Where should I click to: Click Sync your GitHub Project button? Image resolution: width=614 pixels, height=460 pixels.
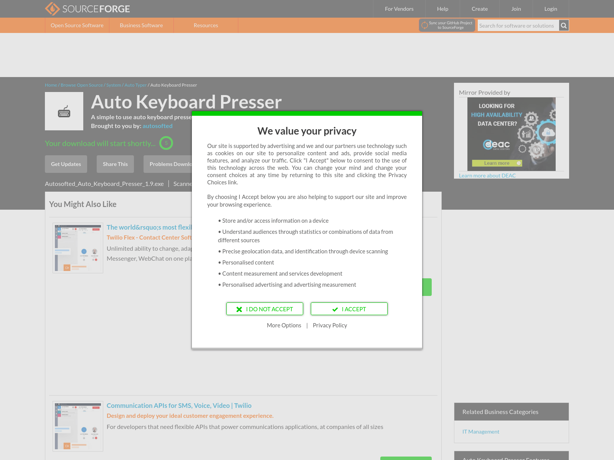pos(447,25)
